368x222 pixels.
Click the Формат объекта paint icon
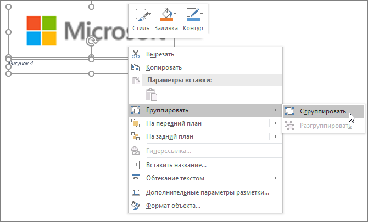(136, 206)
